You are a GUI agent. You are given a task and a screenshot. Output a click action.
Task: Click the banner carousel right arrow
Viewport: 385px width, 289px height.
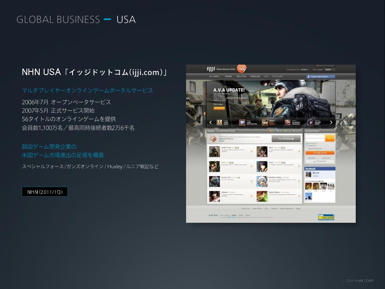331,122
